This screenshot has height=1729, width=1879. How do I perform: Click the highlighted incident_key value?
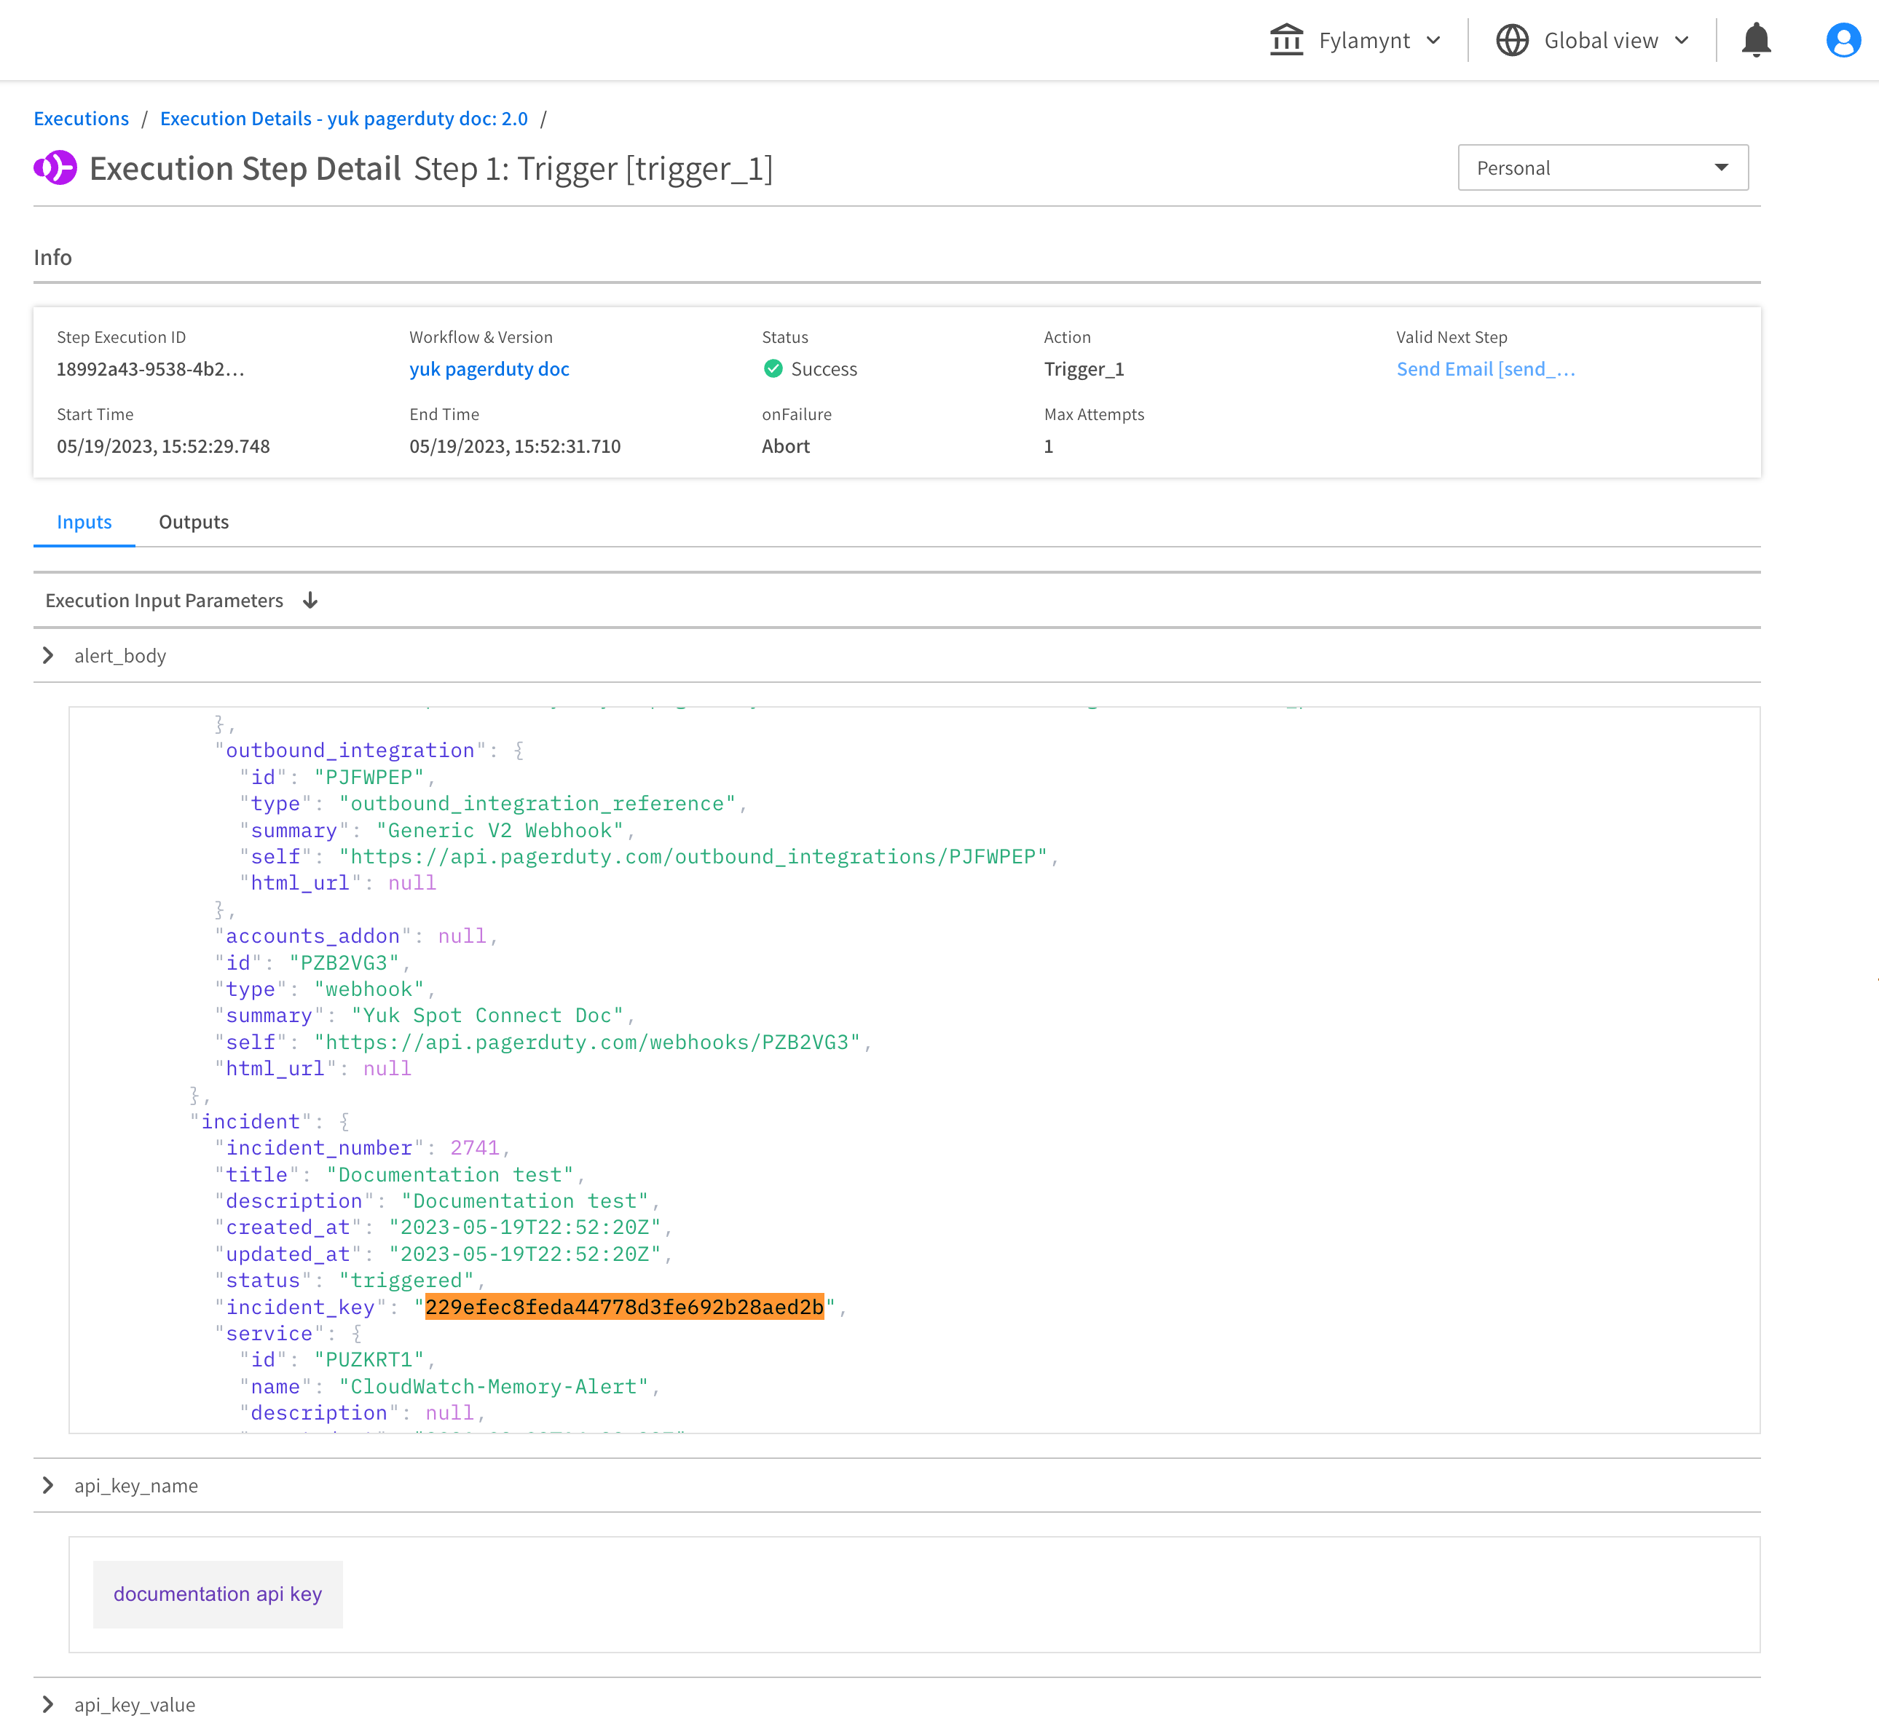(624, 1307)
